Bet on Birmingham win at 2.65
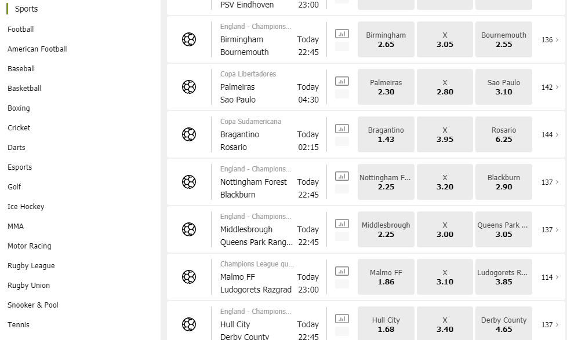 (x=386, y=39)
